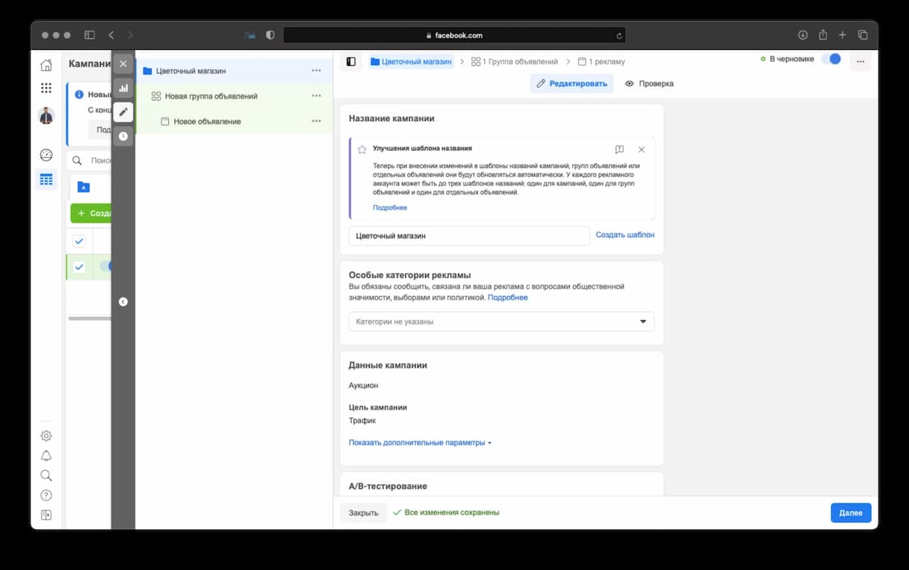
Task: Close the editor panel with X icon
Action: coord(123,64)
